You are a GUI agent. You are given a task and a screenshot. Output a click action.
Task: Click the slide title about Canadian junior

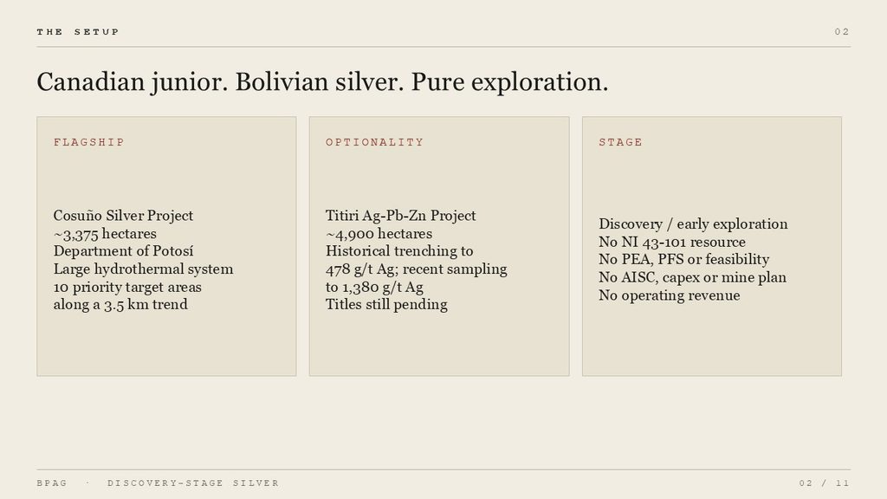point(322,82)
